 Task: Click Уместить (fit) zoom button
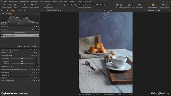click(x=151, y=11)
